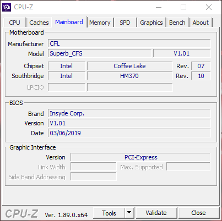The height and width of the screenshot is (221, 222).
Task: Minimize the CPU-Z window
Action: [159, 7]
